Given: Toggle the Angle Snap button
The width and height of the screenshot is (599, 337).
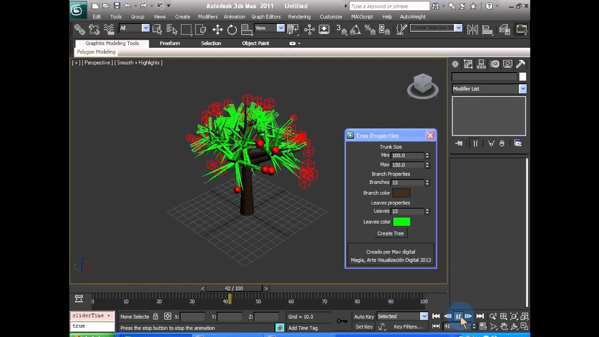Looking at the screenshot, I should (x=355, y=29).
